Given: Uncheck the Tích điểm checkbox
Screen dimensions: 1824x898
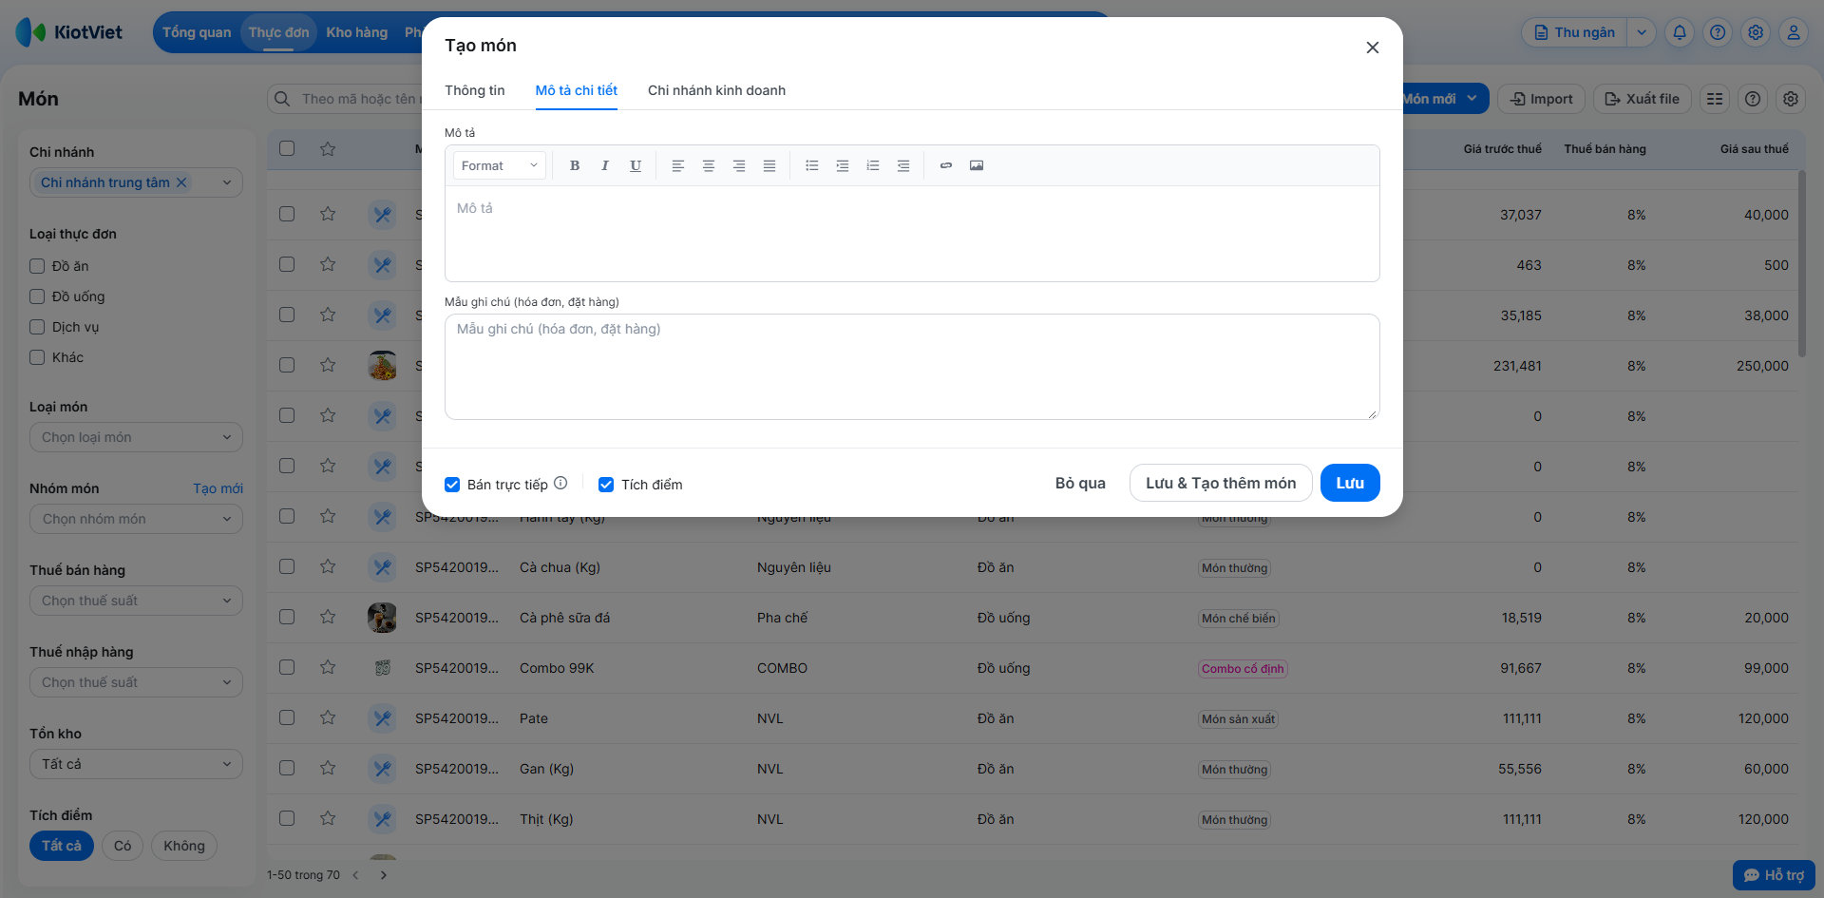Looking at the screenshot, I should 606,485.
